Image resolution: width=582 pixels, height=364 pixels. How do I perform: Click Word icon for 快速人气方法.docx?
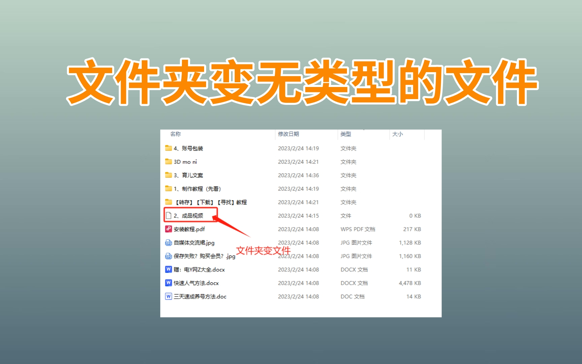point(168,283)
